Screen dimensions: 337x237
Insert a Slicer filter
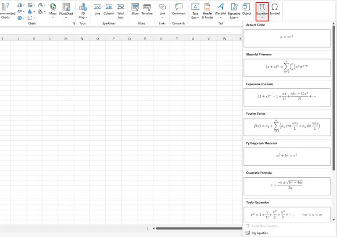(x=135, y=9)
